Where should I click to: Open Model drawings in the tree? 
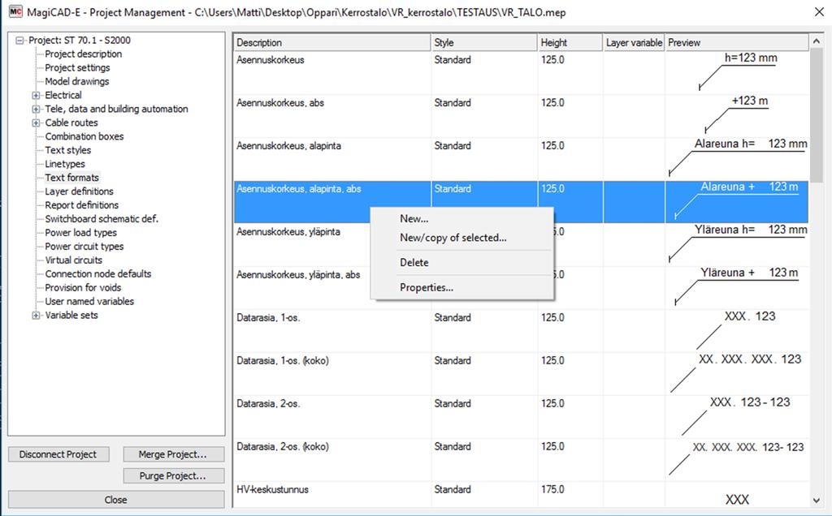(x=77, y=82)
